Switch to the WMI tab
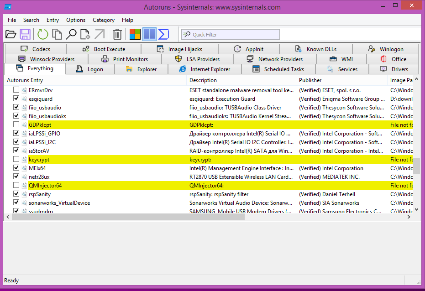 [x=341, y=59]
